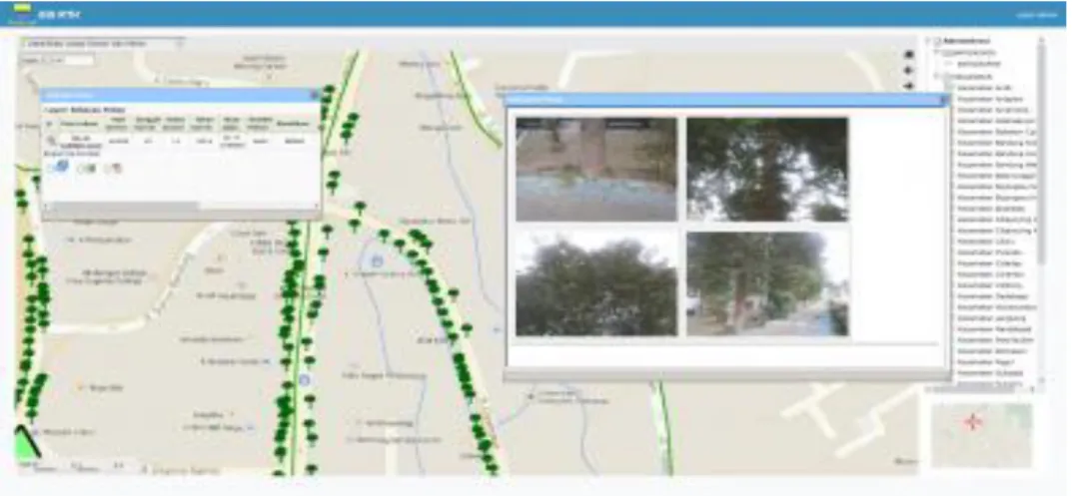Click the second green export icon in the report popup
This screenshot has width=1072, height=496.
click(88, 168)
